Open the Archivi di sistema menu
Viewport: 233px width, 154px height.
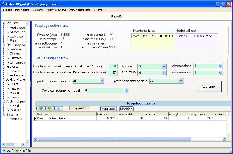click(56, 10)
